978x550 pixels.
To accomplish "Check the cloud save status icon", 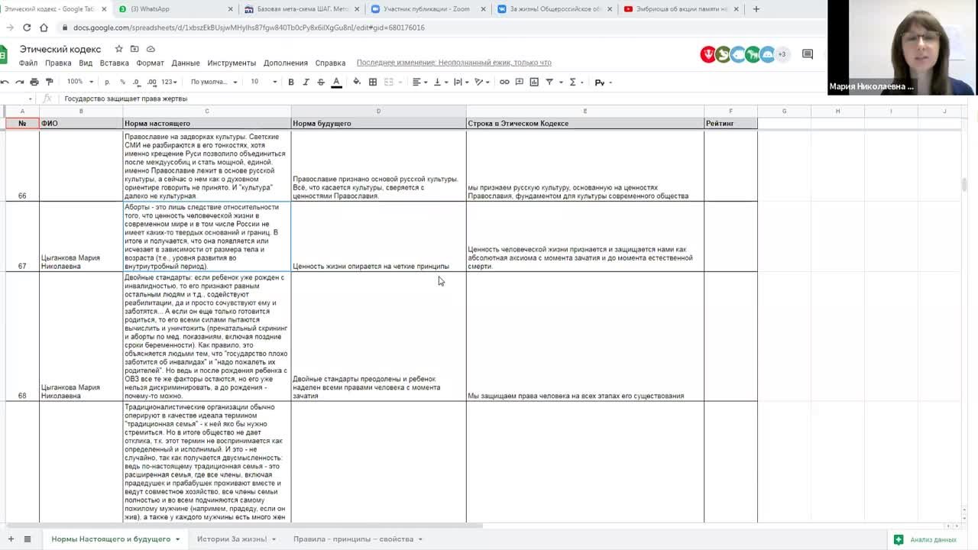I will coord(149,49).
